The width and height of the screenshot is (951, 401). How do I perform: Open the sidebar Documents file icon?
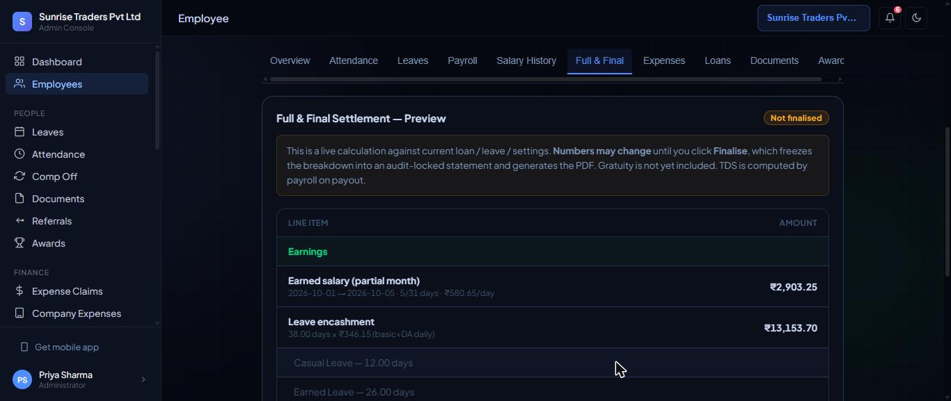point(19,199)
